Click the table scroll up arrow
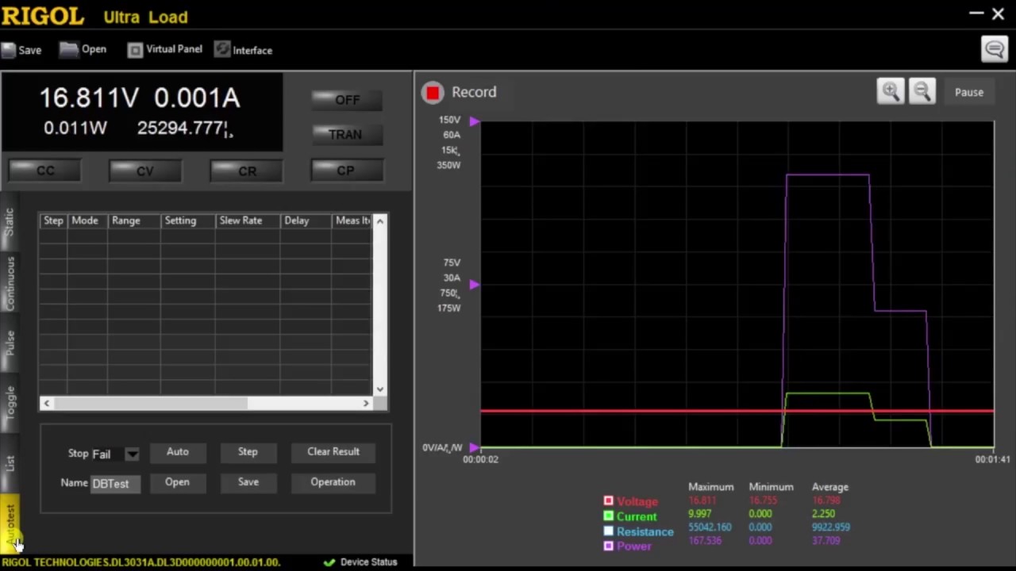The height and width of the screenshot is (571, 1016). click(379, 221)
